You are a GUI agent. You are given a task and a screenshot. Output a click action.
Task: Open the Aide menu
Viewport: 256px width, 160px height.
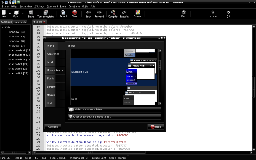point(93,6)
